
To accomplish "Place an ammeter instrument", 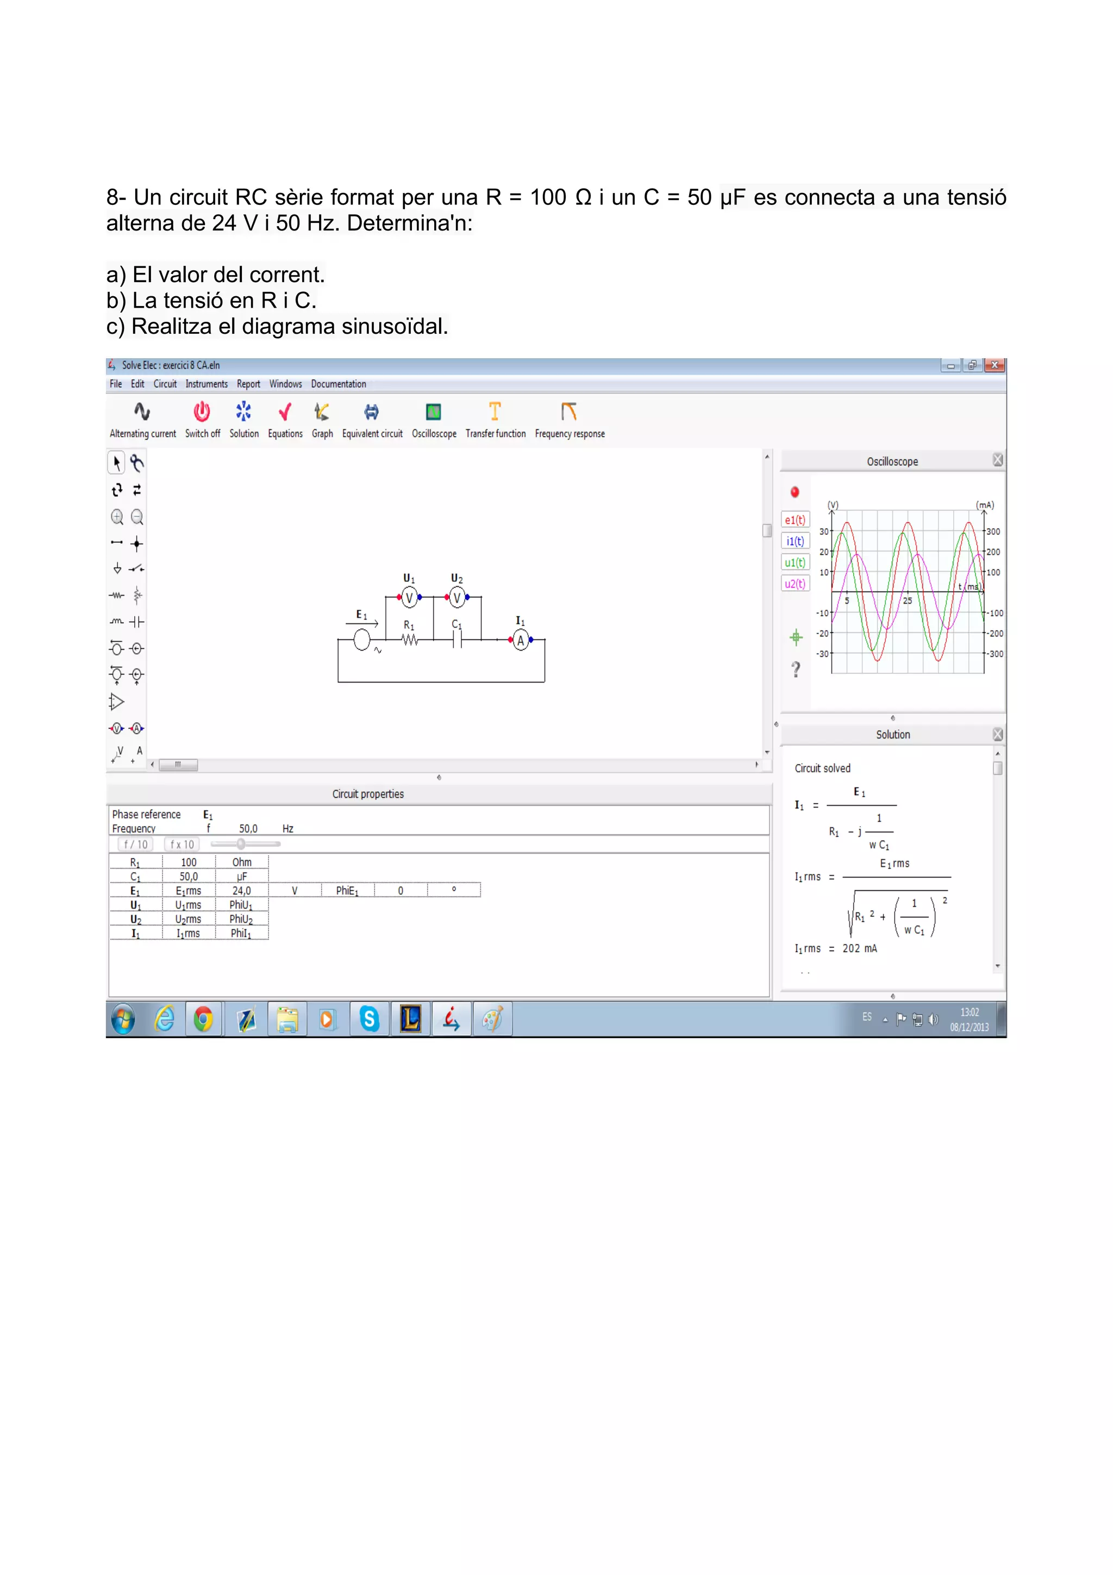I will coord(137,728).
